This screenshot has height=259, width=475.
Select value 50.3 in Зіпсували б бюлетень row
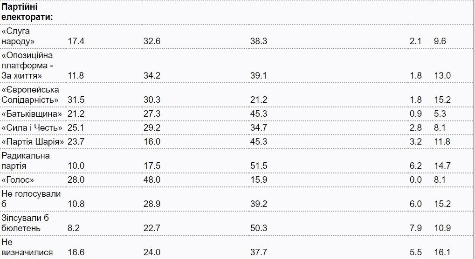(x=258, y=228)
